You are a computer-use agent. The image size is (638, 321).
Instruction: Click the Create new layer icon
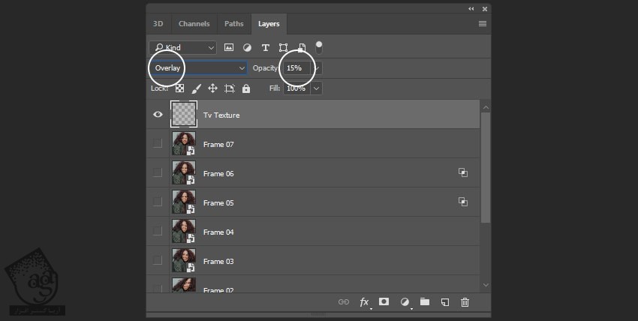(x=445, y=302)
